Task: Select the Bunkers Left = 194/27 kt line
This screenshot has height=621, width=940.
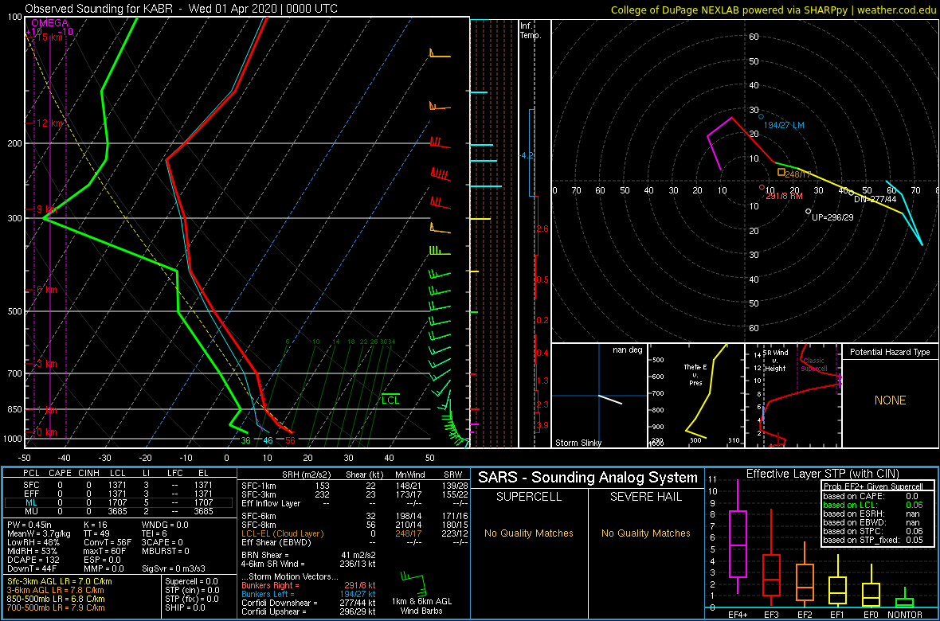Action: coord(307,593)
